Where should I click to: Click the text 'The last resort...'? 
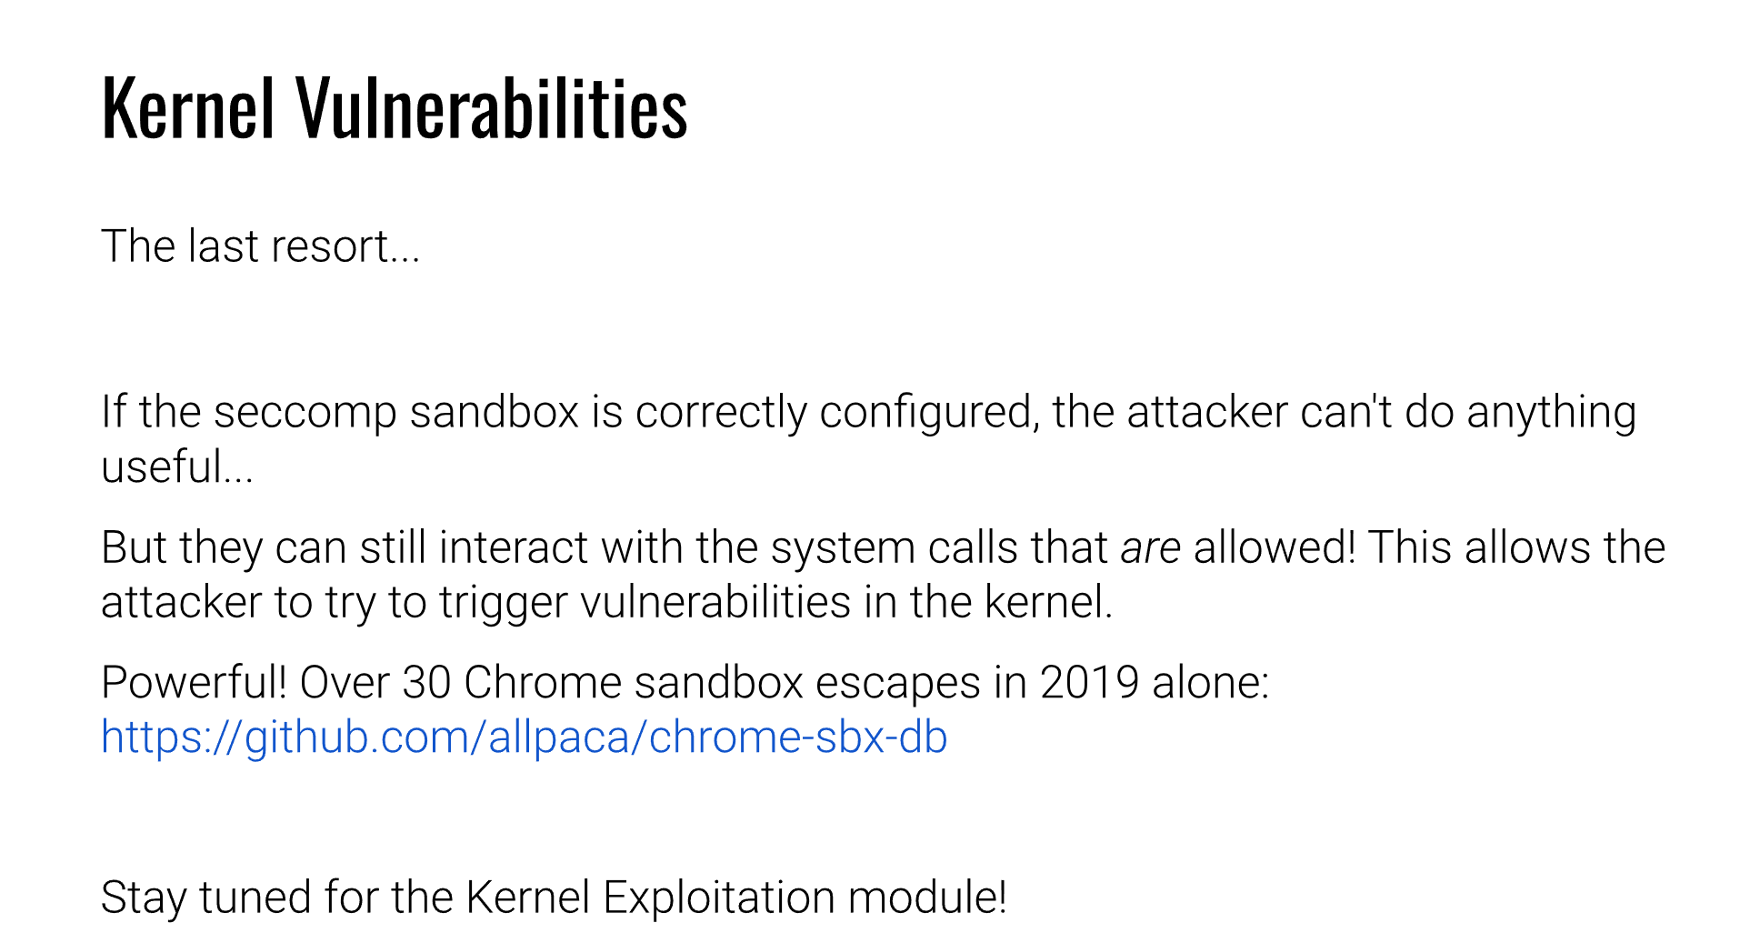pos(261,246)
